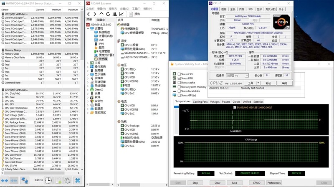334x187 pixels.
Task: Select 传感器 item in AIDA64 tree
Action: pyautogui.click(x=102, y=59)
